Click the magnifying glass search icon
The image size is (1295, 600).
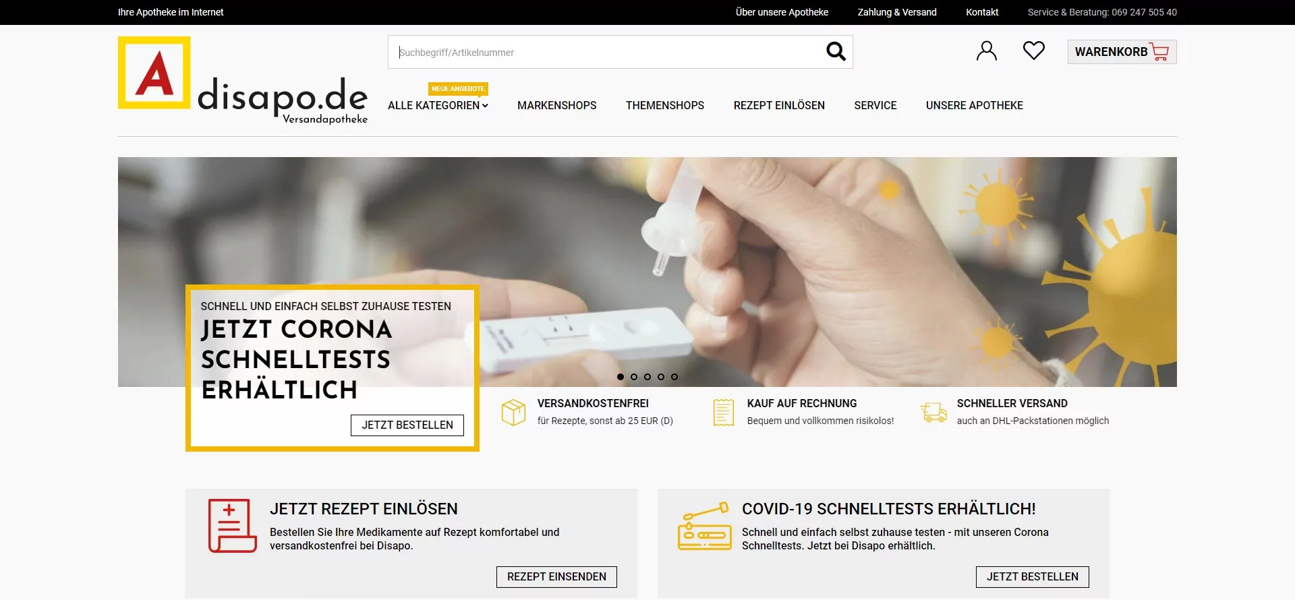tap(836, 51)
